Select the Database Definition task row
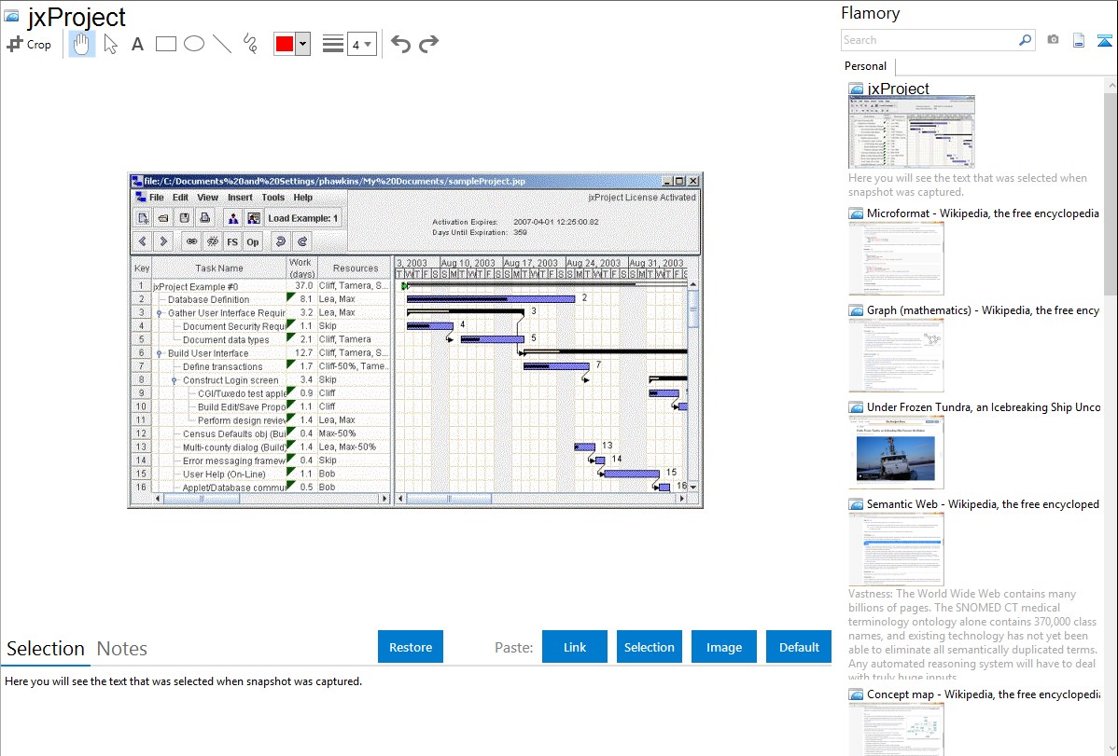 tap(261, 299)
